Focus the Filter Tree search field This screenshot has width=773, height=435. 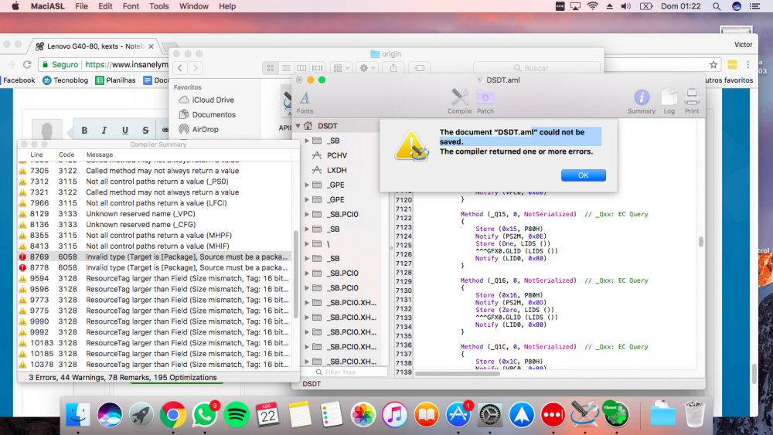[344, 372]
